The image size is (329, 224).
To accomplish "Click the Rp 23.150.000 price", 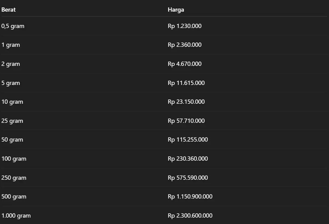I will click(x=186, y=102).
